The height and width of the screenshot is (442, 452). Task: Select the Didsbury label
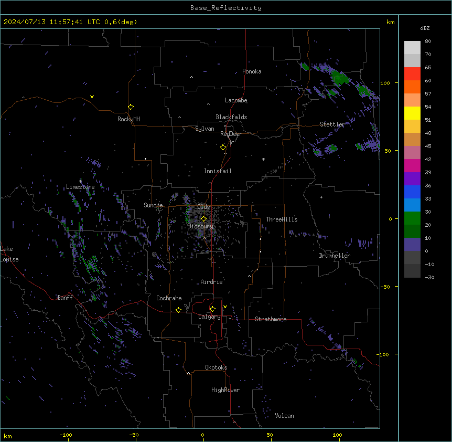point(200,226)
